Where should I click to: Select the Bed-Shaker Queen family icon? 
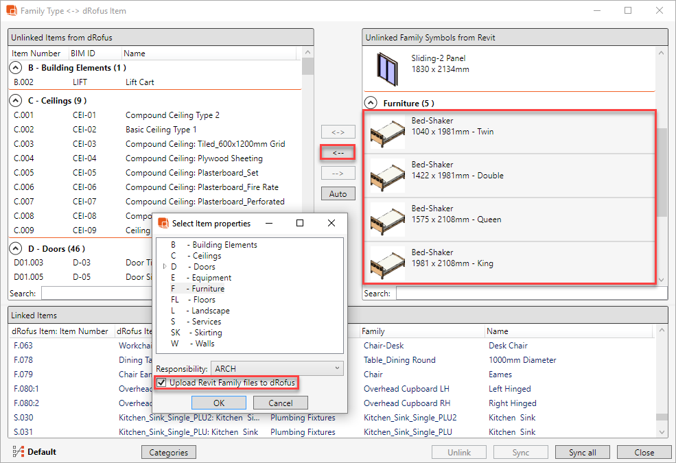pyautogui.click(x=387, y=219)
